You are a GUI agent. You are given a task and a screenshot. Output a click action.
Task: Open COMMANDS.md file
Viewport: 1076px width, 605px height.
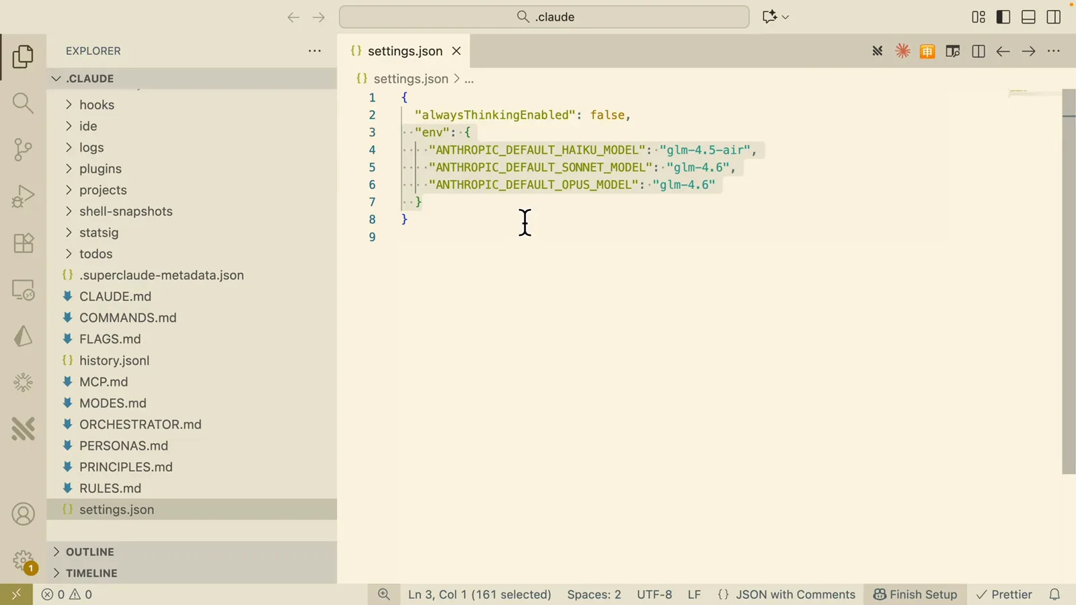[192, 318]
